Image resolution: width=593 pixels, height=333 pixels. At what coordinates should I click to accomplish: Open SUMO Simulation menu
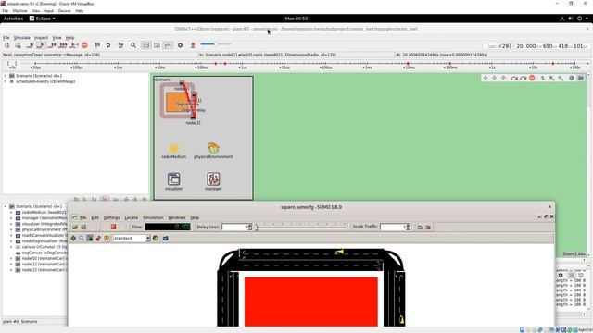point(153,218)
